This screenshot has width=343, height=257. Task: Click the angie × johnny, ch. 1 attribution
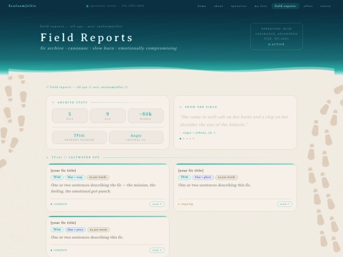pyautogui.click(x=198, y=133)
